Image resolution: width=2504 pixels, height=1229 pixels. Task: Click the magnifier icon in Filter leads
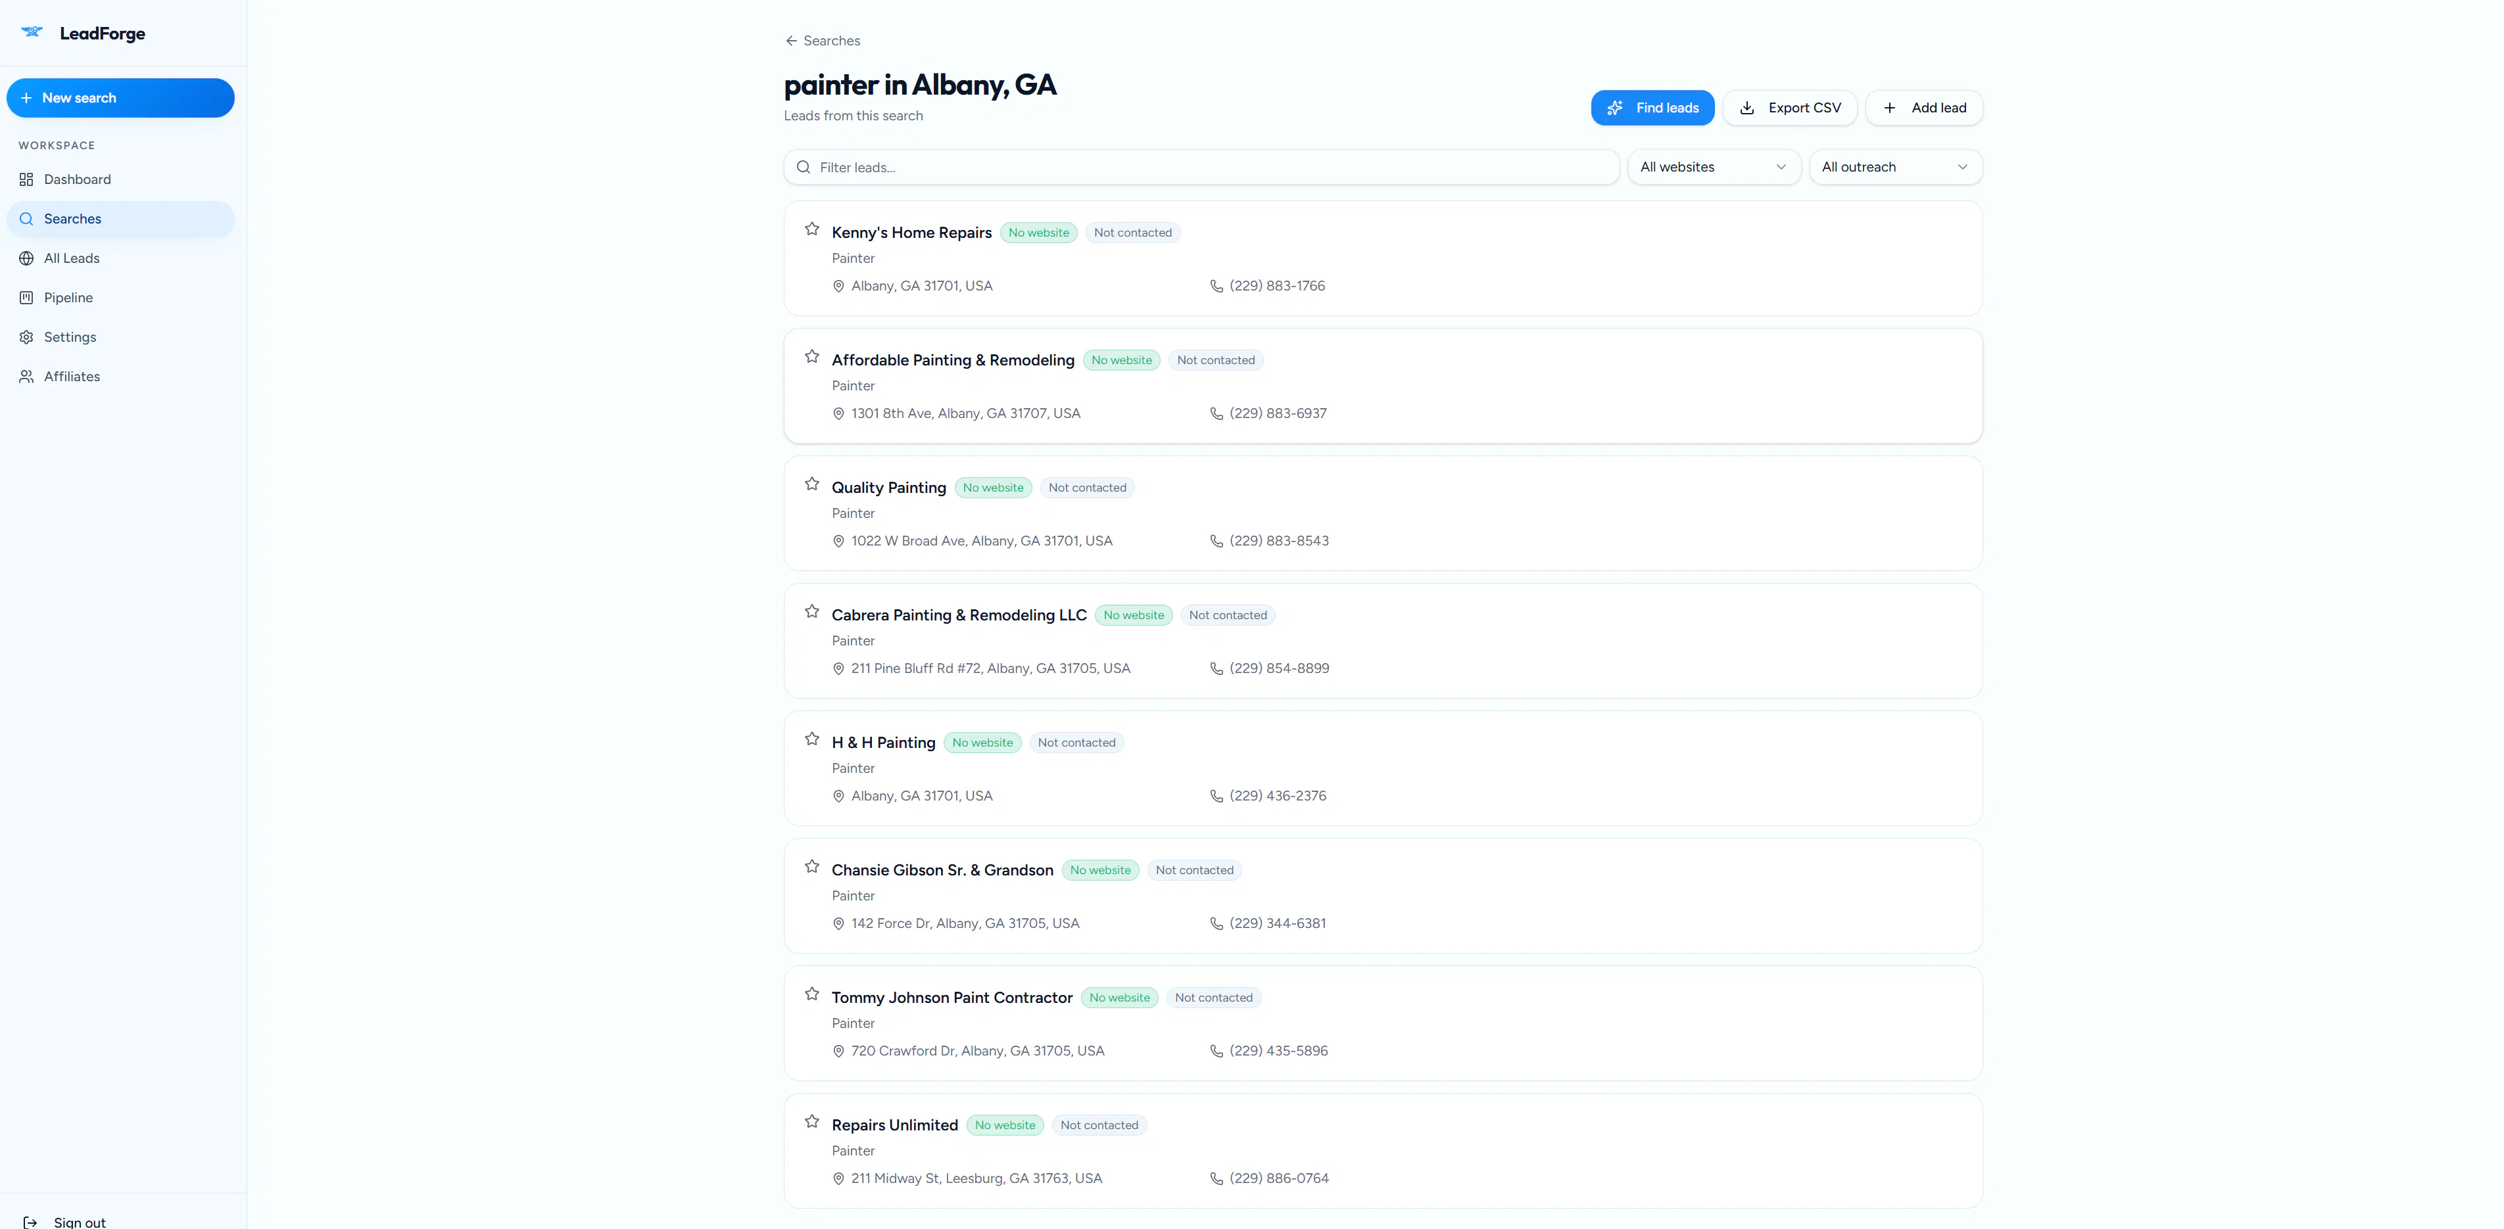click(x=804, y=167)
